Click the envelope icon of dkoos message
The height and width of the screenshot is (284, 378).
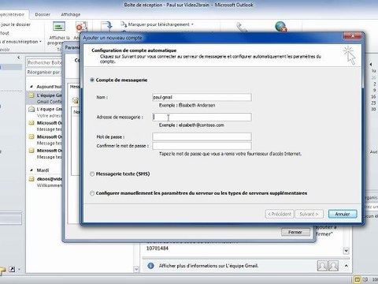(31, 179)
